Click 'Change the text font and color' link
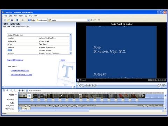 click(21, 75)
